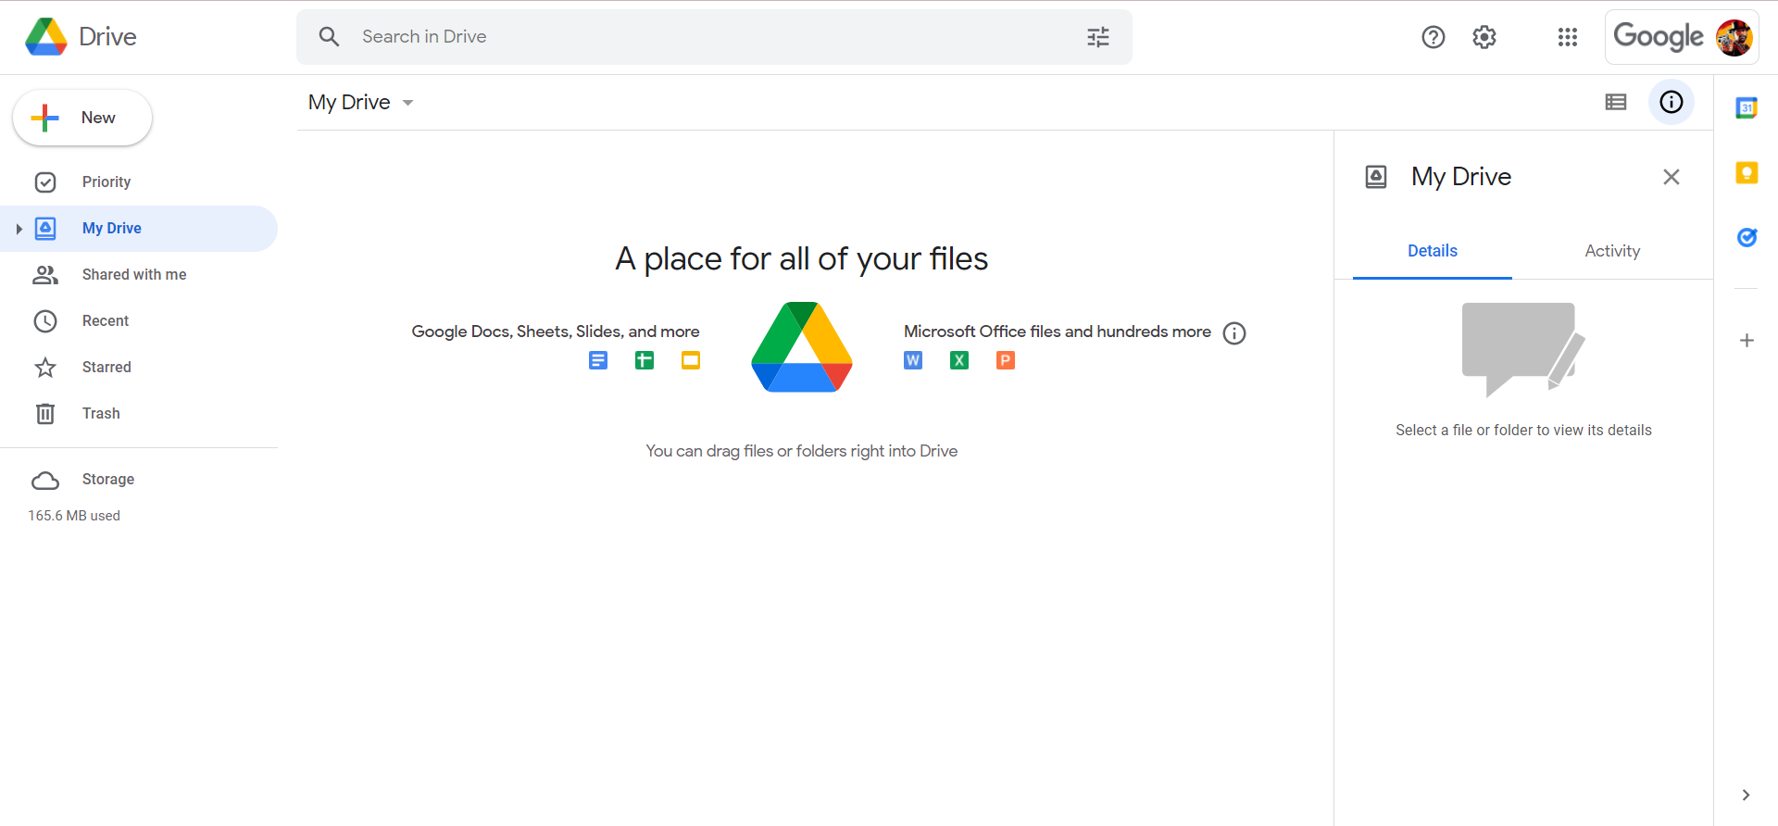Open the Storage link in sidebar
The image size is (1778, 826).
click(107, 479)
